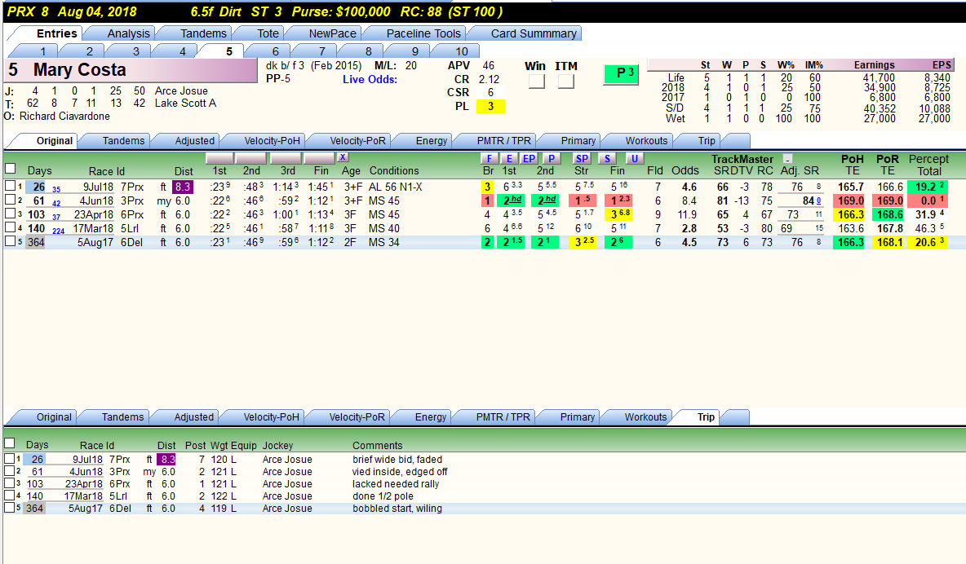Click the U running style button
Viewport: 966px width, 564px height.
(x=635, y=158)
